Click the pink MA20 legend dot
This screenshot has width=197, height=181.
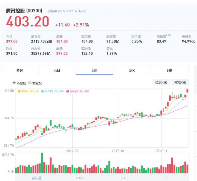click(68, 91)
